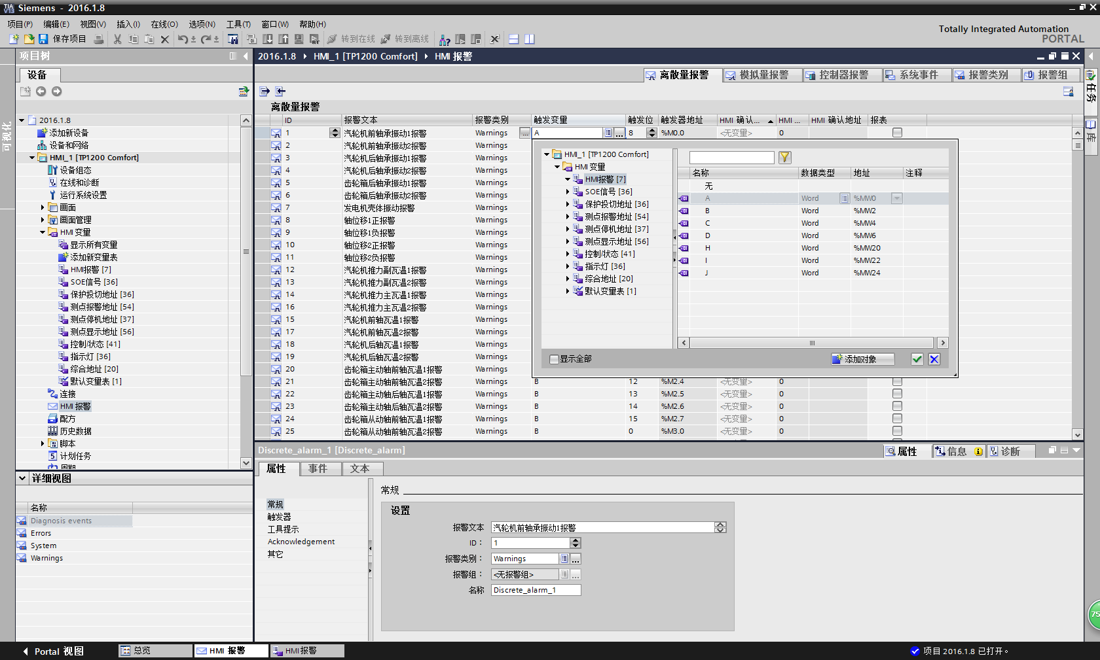Click the open project icon in toolbar
The width and height of the screenshot is (1100, 660).
pos(29,39)
